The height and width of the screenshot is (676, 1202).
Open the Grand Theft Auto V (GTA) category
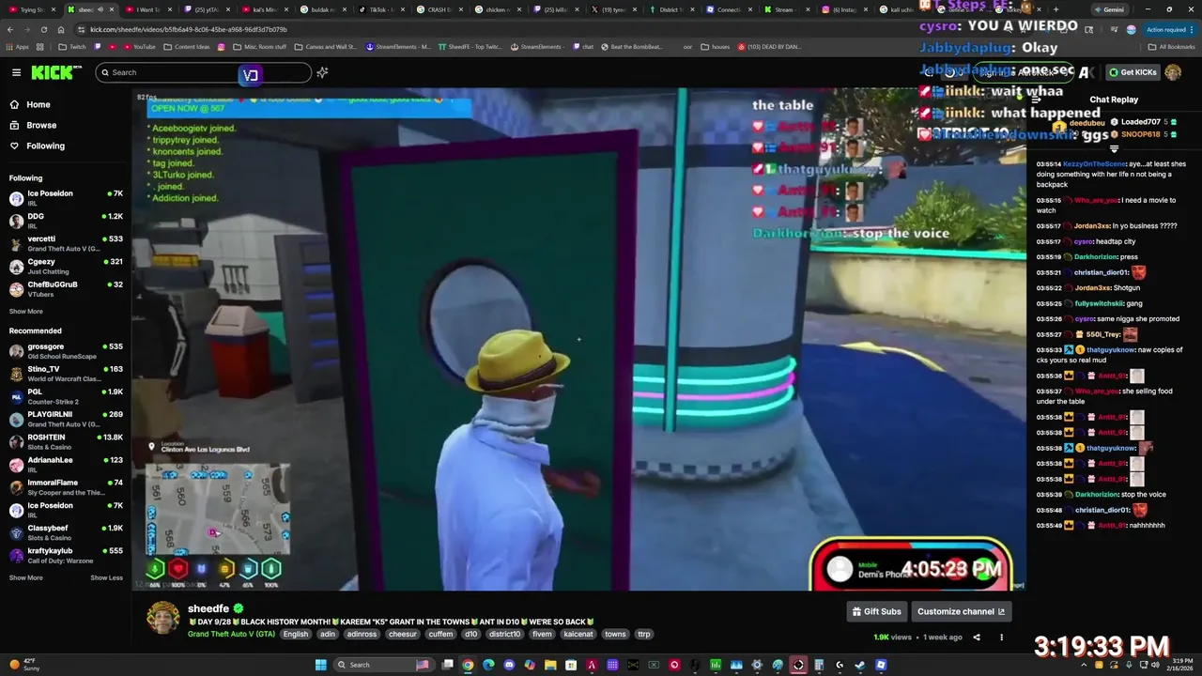[231, 634]
